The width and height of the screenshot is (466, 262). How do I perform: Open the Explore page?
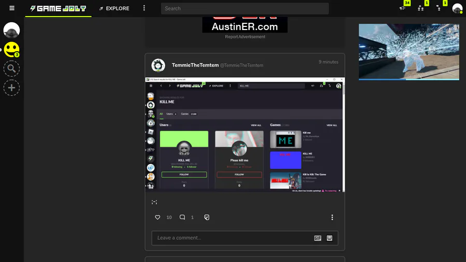click(x=114, y=8)
